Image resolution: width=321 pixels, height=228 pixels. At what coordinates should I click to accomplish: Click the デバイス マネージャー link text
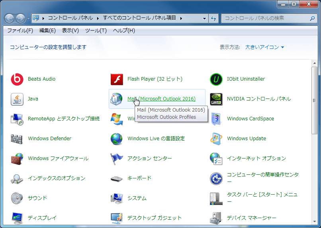pyautogui.click(x=251, y=218)
